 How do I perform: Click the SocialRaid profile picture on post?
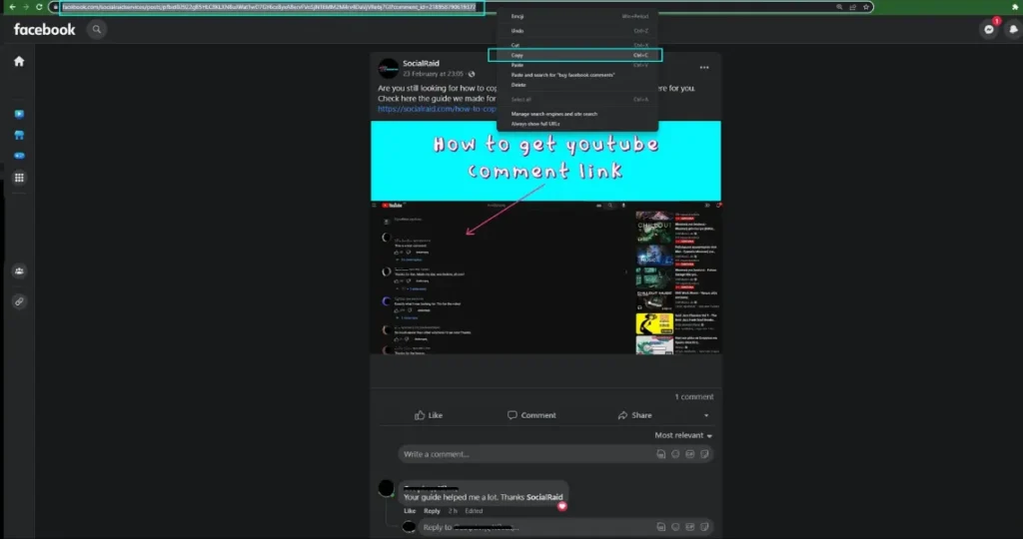click(389, 68)
